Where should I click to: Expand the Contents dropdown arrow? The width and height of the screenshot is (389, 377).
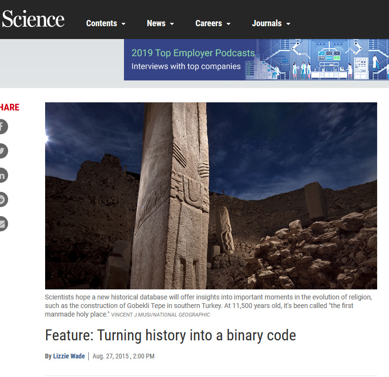click(123, 24)
